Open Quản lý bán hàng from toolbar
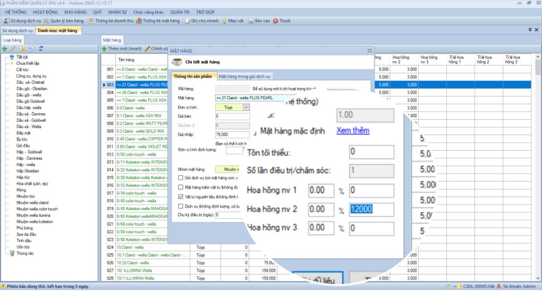This screenshot has width=542, height=304. pyautogui.click(x=47, y=21)
